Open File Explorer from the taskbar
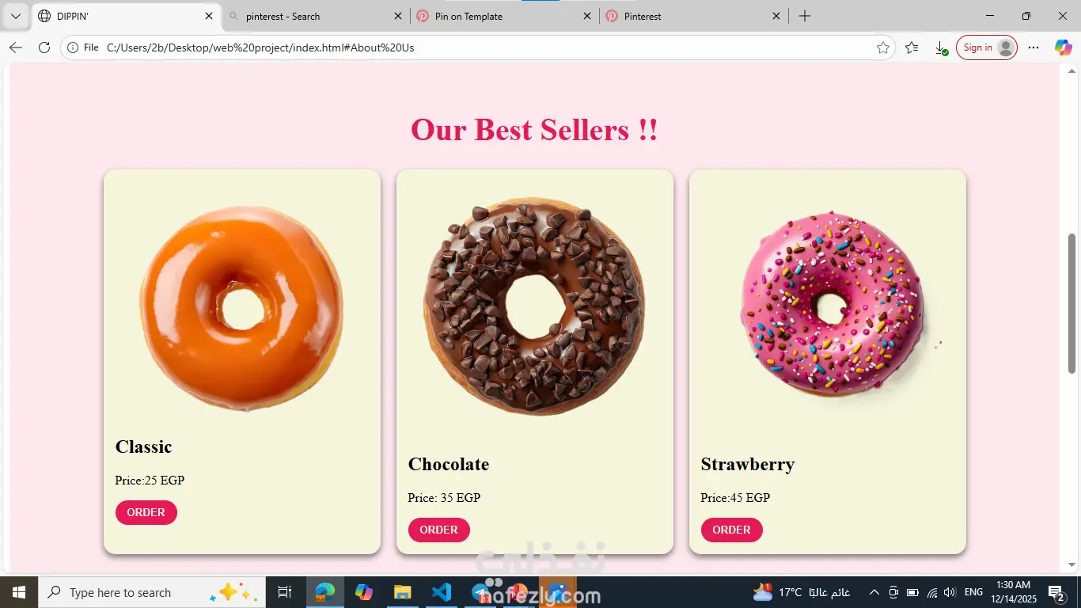Image resolution: width=1081 pixels, height=608 pixels. (403, 592)
